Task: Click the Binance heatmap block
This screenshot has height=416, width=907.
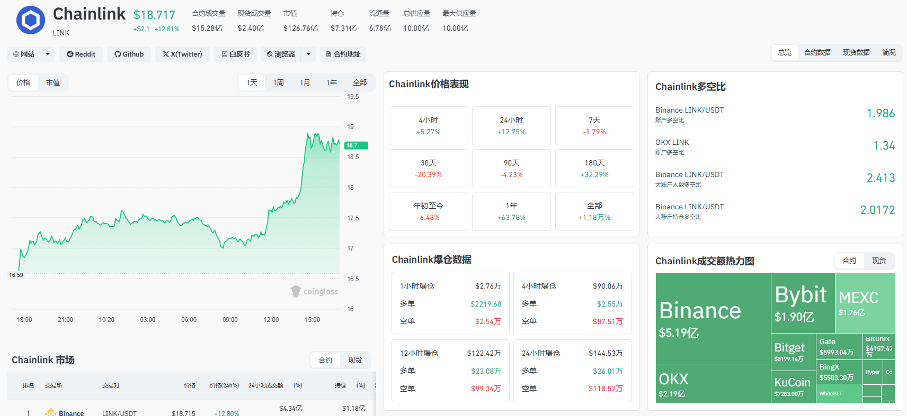Action: click(x=713, y=319)
